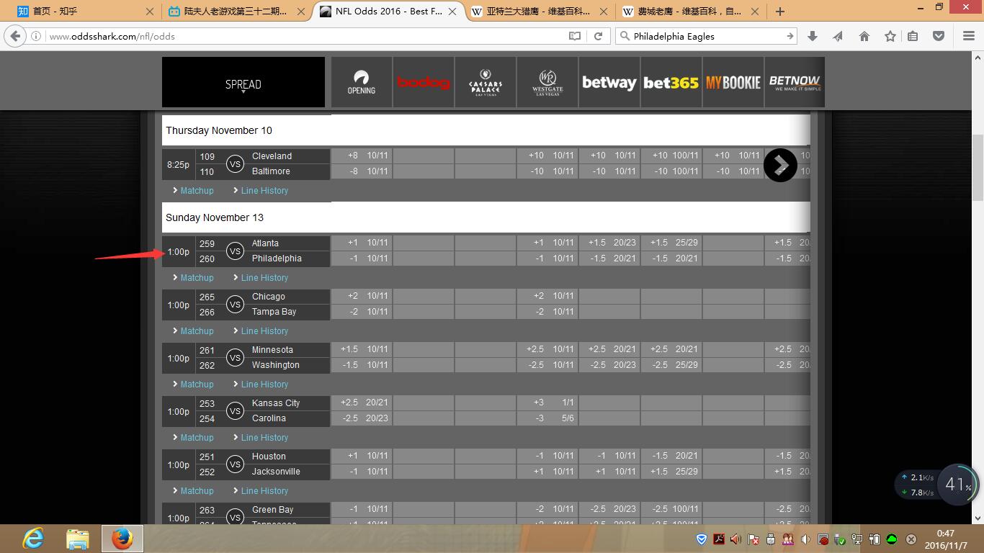984x553 pixels.
Task: Open the bet365 sportsbook column
Action: point(671,83)
